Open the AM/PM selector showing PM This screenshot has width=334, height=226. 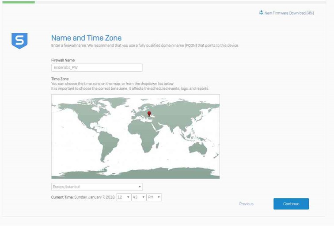[x=154, y=197]
